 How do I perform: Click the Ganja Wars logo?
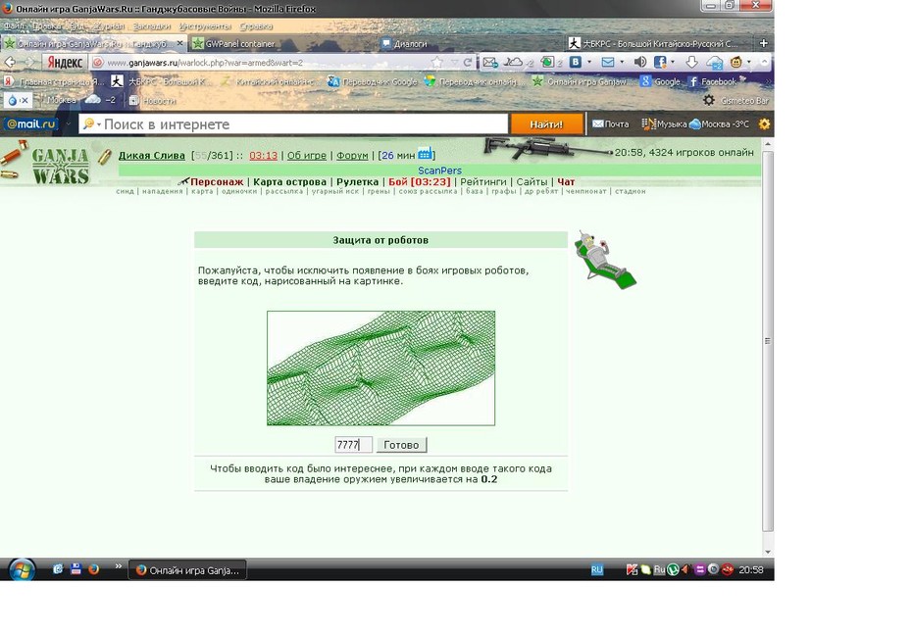tap(60, 166)
